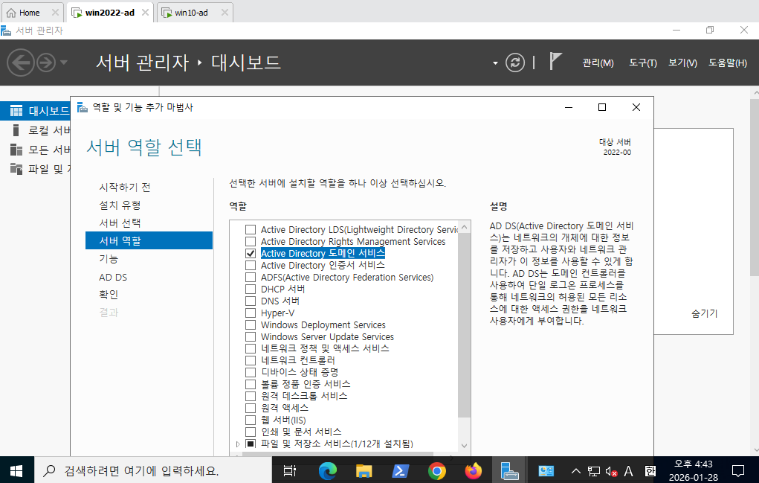This screenshot has height=483, width=759.
Task: Check Active Directory LDS role checkbox
Action: click(251, 230)
